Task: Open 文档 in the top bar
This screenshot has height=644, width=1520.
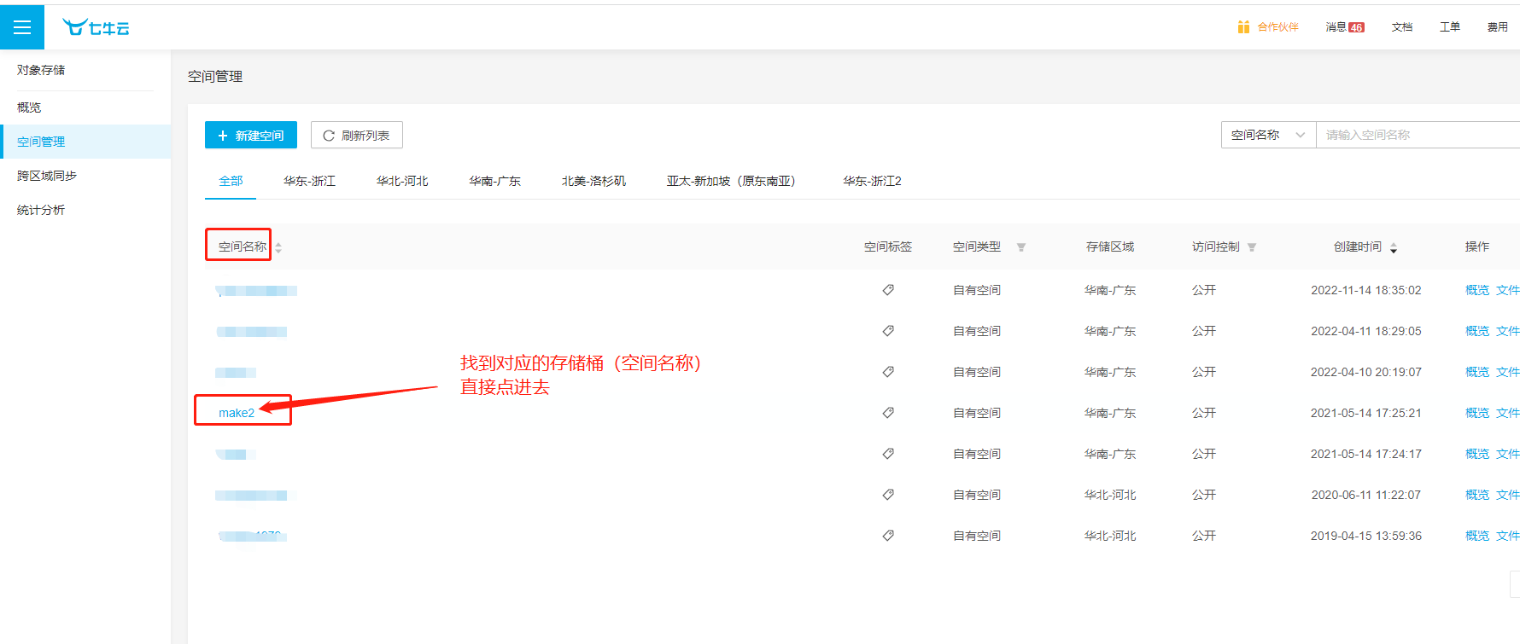Action: pyautogui.click(x=1402, y=27)
